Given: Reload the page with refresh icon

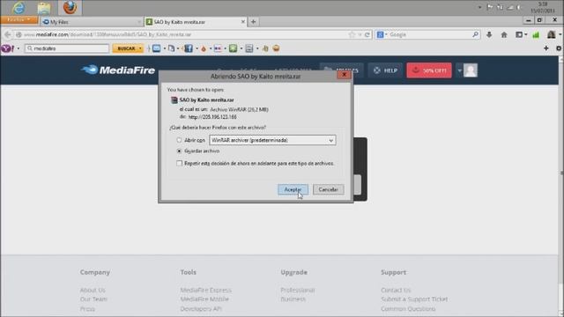Looking at the screenshot, I should click(x=367, y=35).
